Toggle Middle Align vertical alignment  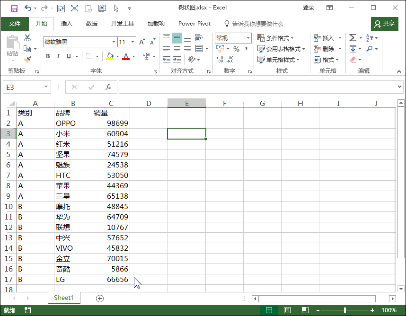tap(177, 38)
